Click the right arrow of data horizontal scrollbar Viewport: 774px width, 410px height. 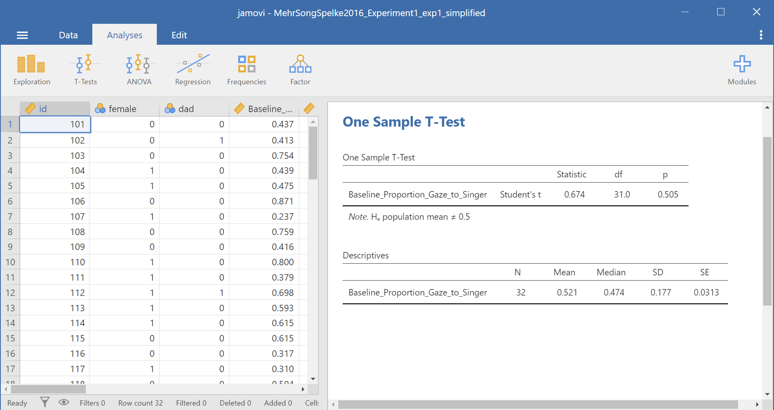(x=303, y=389)
